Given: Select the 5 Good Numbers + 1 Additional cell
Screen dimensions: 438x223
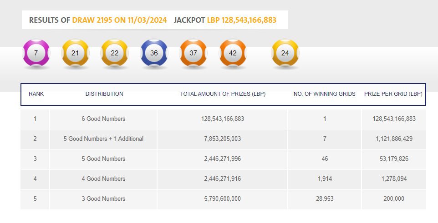Looking at the screenshot, I should tap(103, 139).
